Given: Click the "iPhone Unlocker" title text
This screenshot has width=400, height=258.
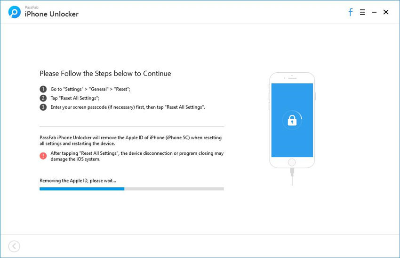Looking at the screenshot, I should pyautogui.click(x=52, y=14).
